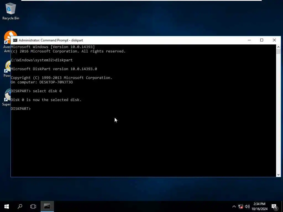Click 'Microsoft Windows [Version 10.0.14393]' line

(x=53, y=47)
